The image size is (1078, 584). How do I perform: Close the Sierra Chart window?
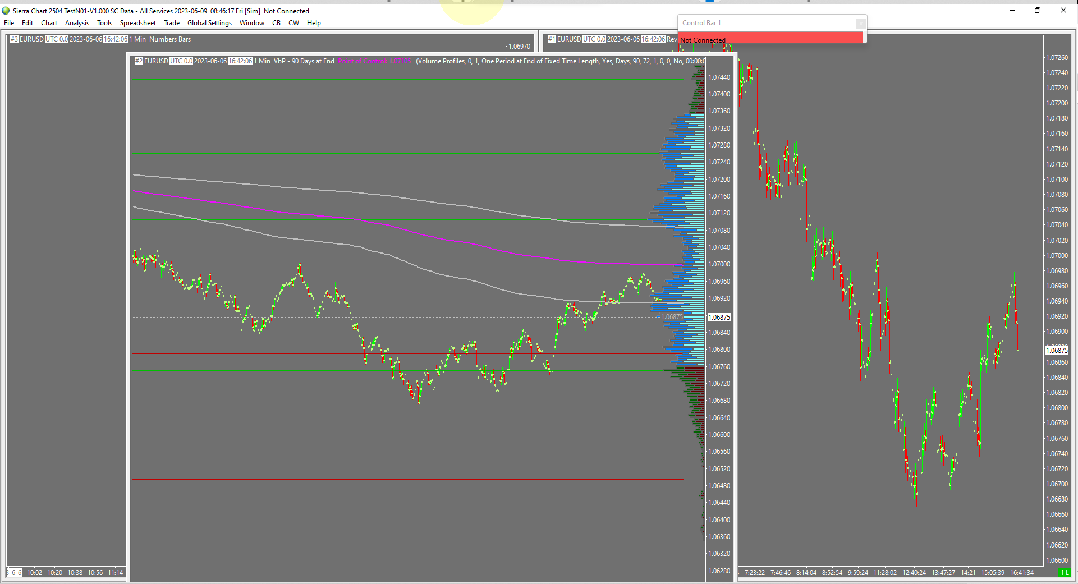coord(1063,10)
